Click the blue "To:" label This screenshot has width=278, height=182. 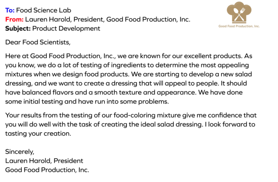click(10, 10)
